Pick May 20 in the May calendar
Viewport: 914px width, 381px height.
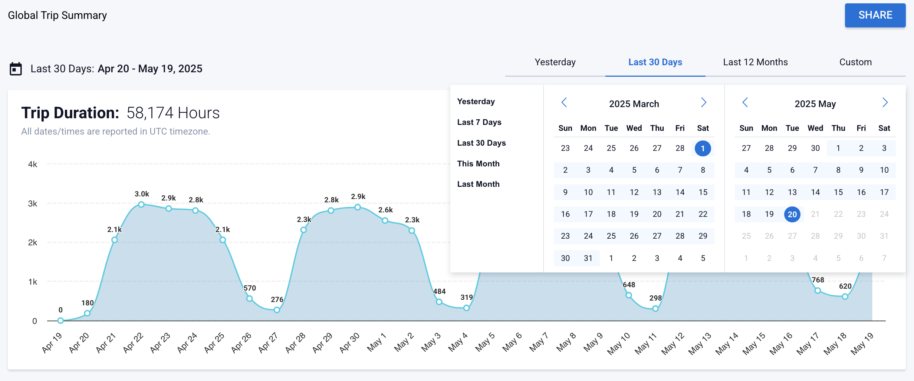792,214
